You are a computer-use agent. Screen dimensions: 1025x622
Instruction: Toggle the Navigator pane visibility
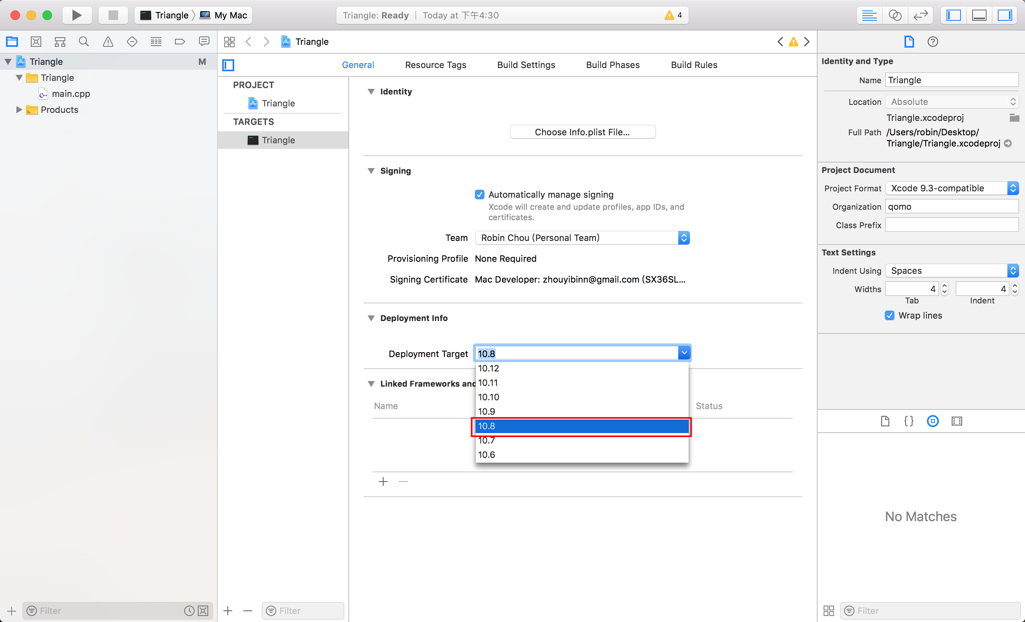click(954, 15)
